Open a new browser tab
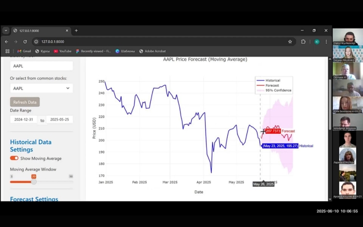The width and height of the screenshot is (363, 227). (76, 31)
